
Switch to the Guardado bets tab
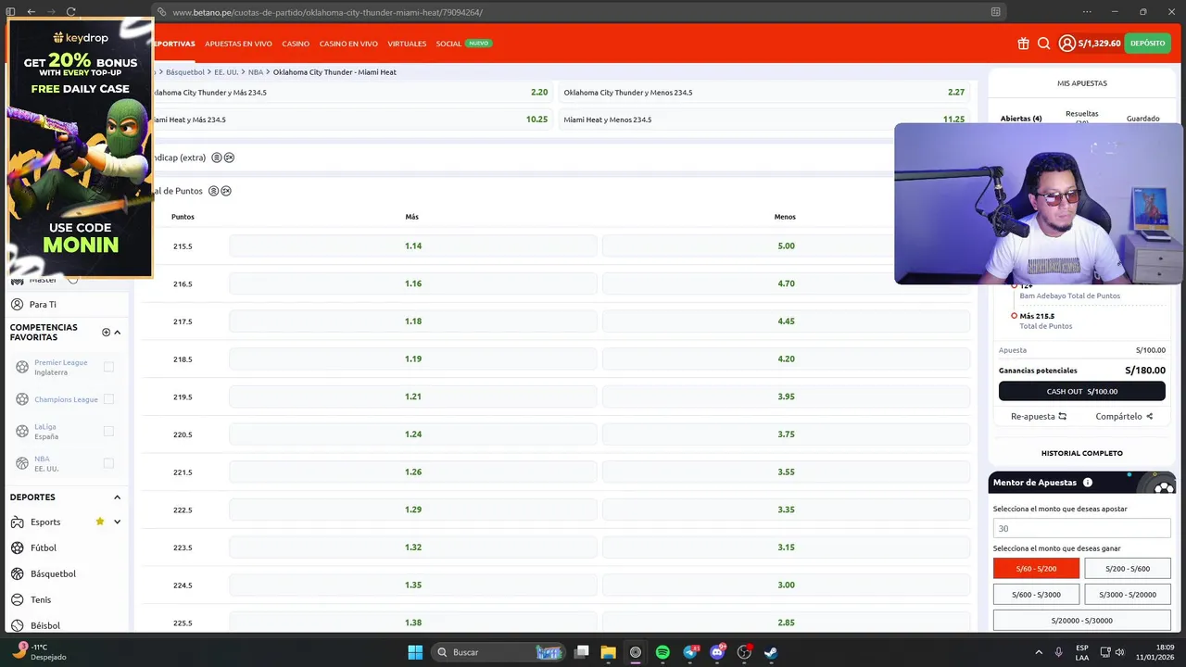tap(1143, 119)
